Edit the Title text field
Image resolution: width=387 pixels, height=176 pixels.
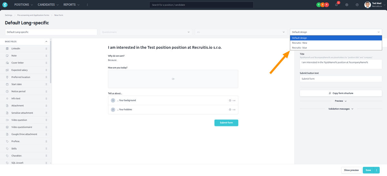pos(341,64)
